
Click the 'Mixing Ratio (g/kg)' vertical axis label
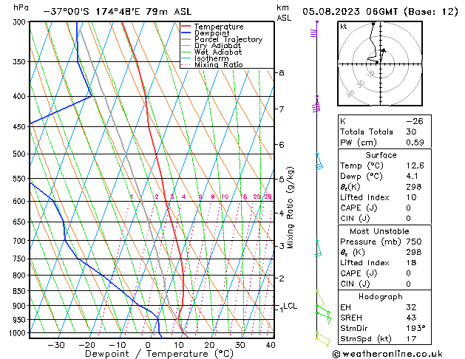[x=291, y=208]
